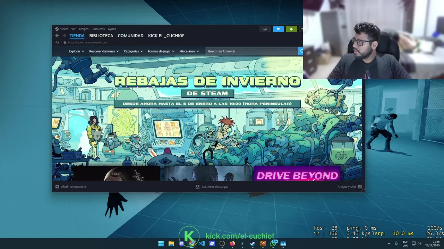The height and width of the screenshot is (249, 444).
Task: Open the blue graph app taskbar icon
Action: [x=283, y=243]
